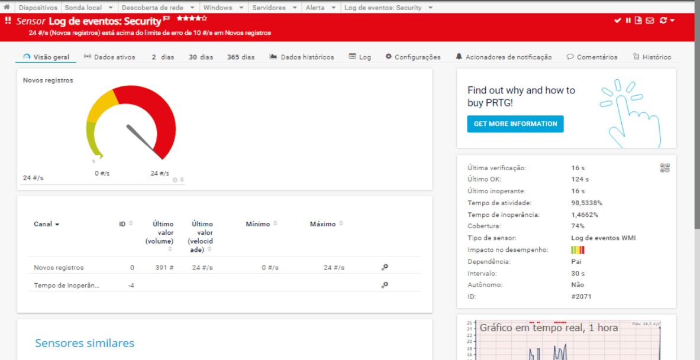
Task: Click the Cobertura value 74%
Action: (x=578, y=226)
